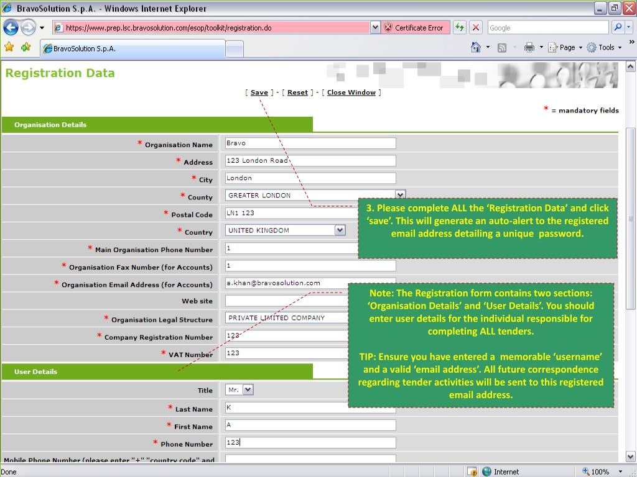Go back with the Back arrow button
The image size is (637, 477).
tap(11, 27)
